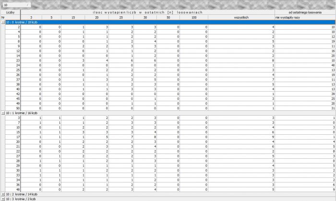Sort by 'nie wystąpiły razy' column header

click(305, 18)
